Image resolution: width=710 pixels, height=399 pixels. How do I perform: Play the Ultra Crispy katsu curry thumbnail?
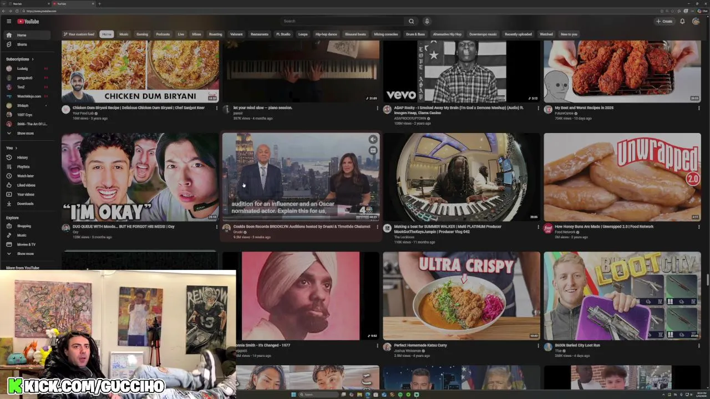[461, 296]
